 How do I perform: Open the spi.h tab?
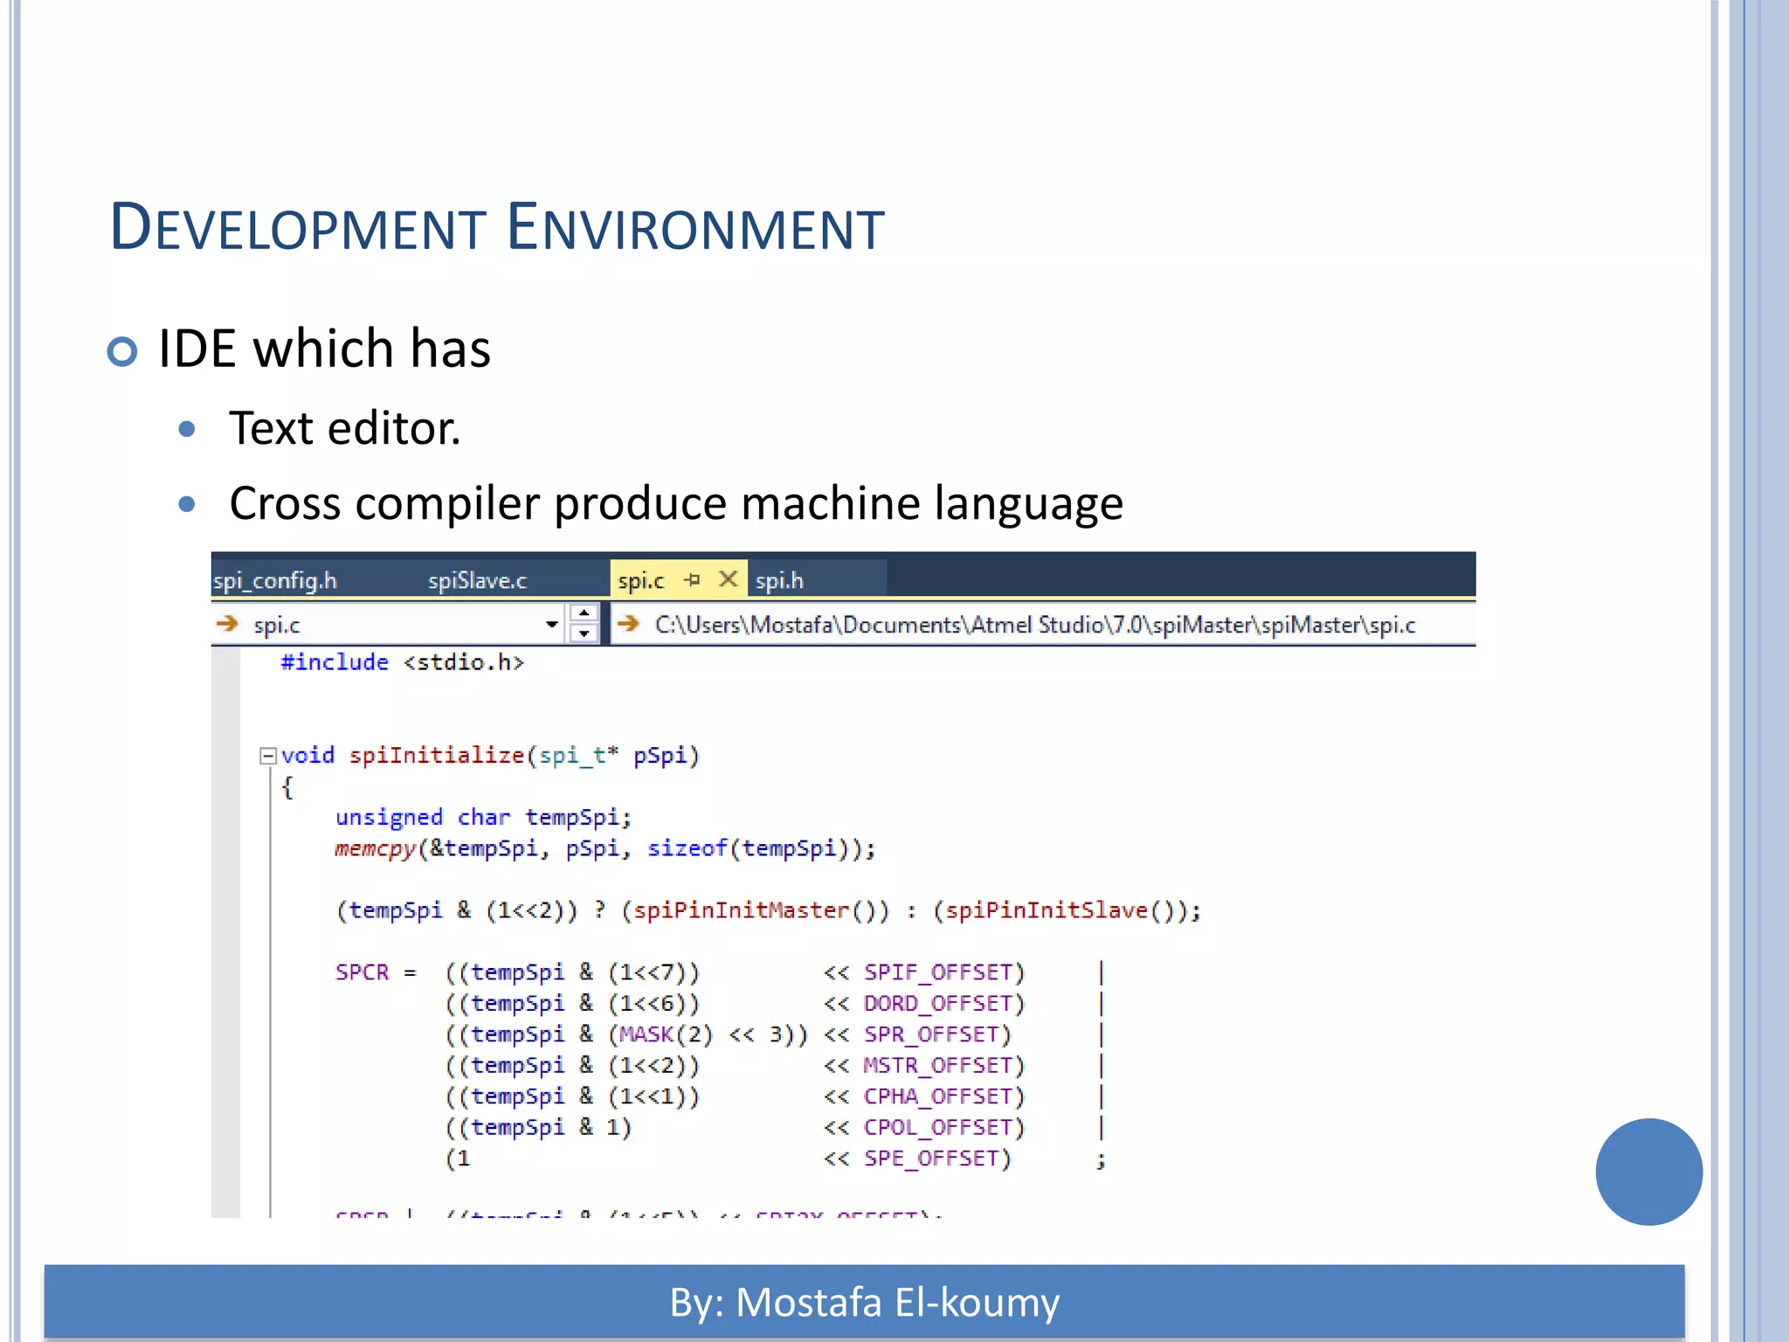[779, 580]
